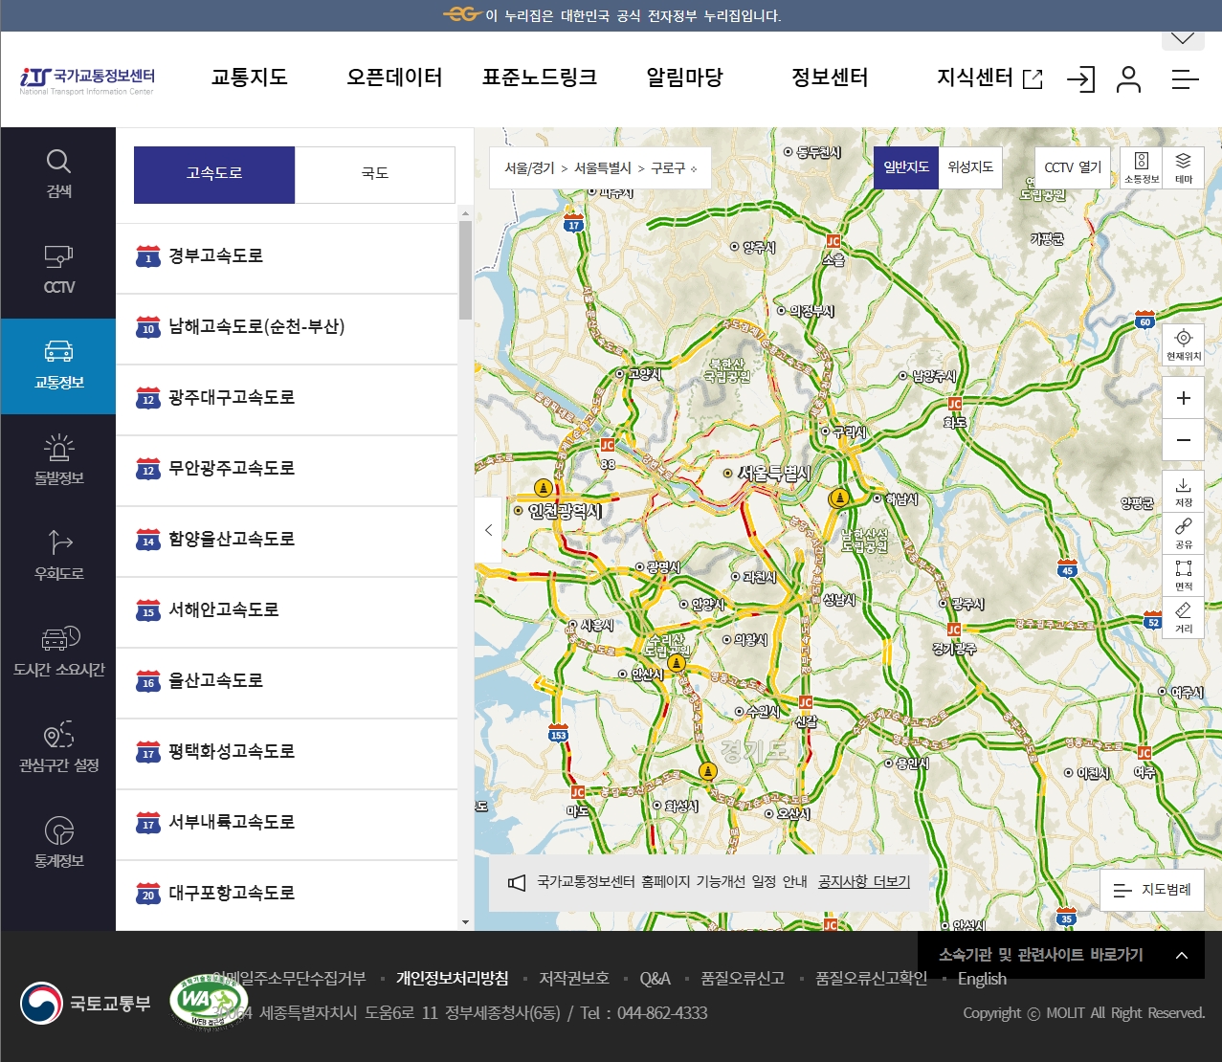Click the road list scrollbar thumb
The width and height of the screenshot is (1222, 1062).
coord(466,270)
